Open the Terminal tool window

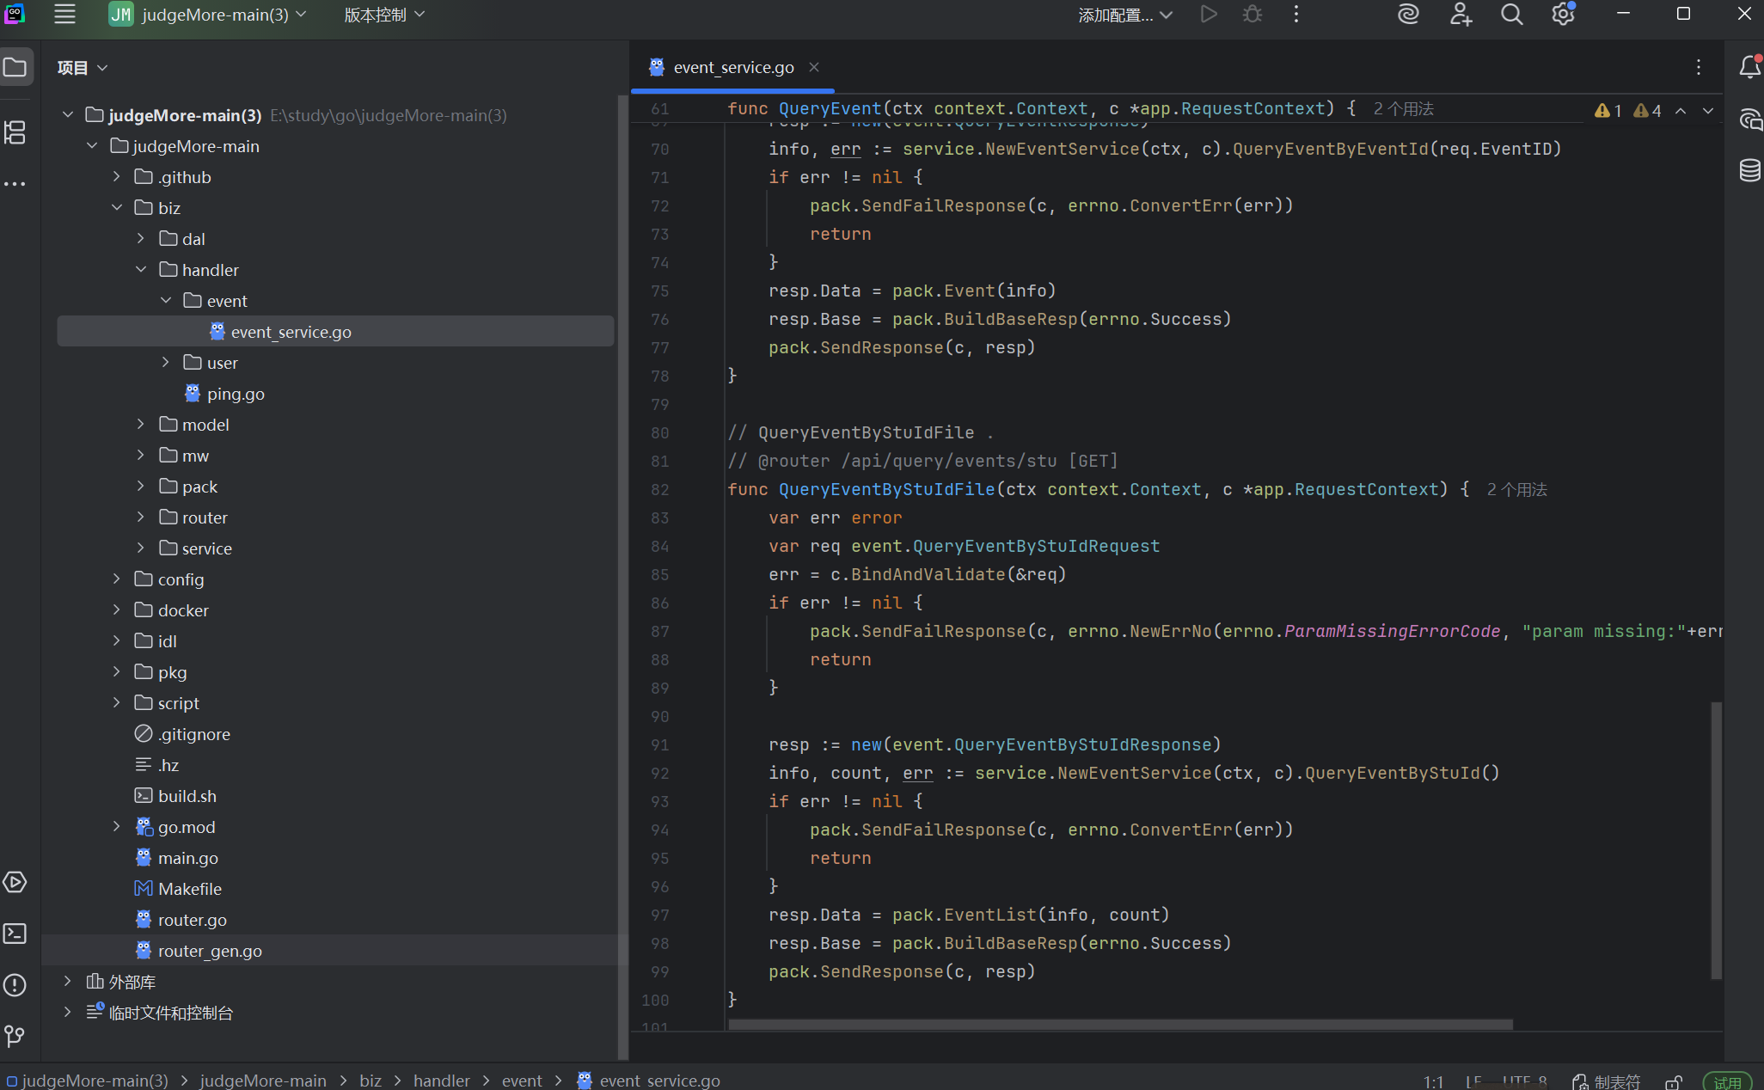click(15, 934)
